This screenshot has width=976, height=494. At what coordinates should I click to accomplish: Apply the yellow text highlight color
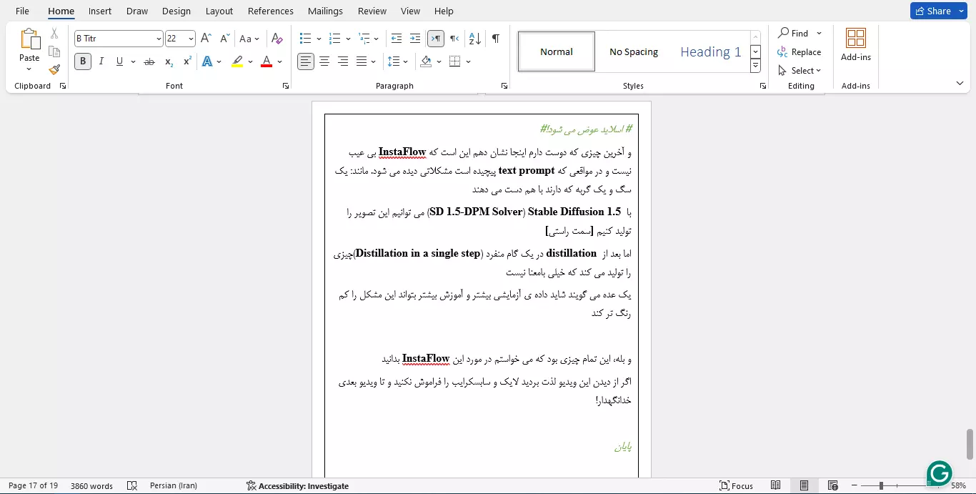point(237,61)
